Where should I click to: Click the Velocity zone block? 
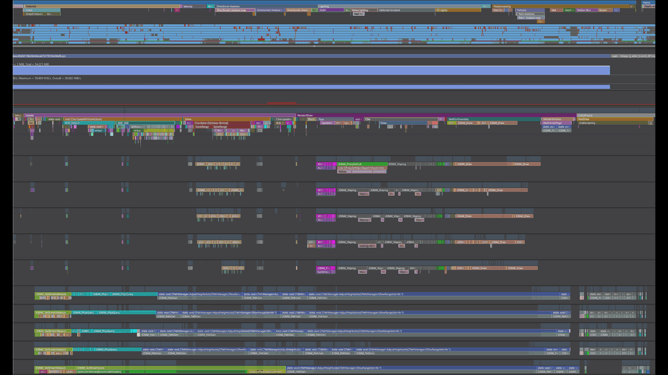pos(194,6)
